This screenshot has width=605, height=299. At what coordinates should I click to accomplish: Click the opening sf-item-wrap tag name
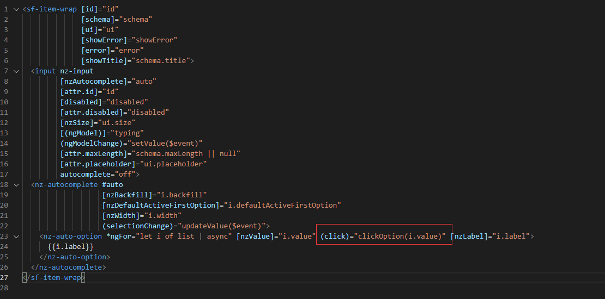click(x=52, y=9)
